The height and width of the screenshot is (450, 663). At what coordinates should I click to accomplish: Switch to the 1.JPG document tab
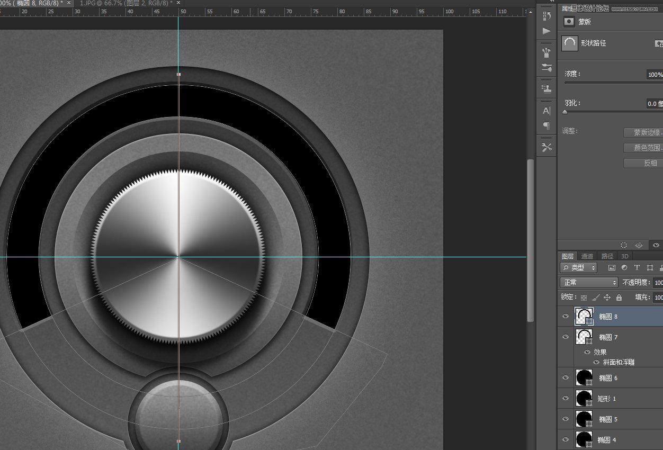(126, 3)
